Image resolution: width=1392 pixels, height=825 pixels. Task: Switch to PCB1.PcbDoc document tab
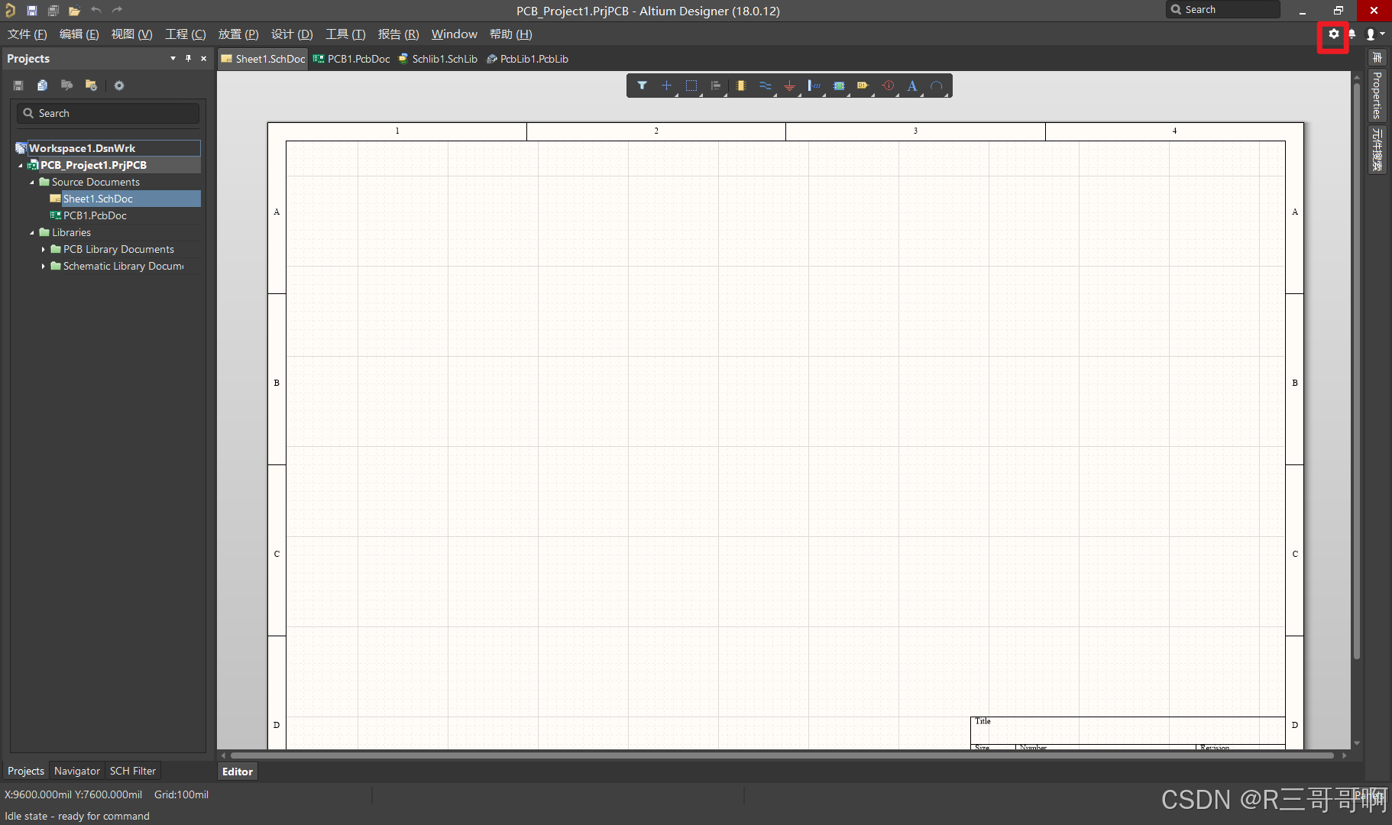pos(351,59)
